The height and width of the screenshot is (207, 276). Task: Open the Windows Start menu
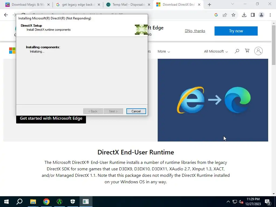point(6,202)
